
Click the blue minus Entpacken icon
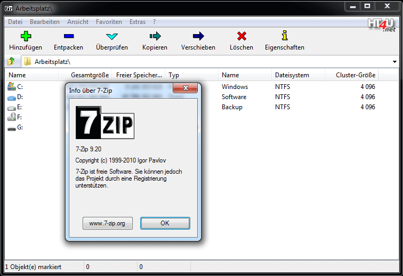[69, 36]
